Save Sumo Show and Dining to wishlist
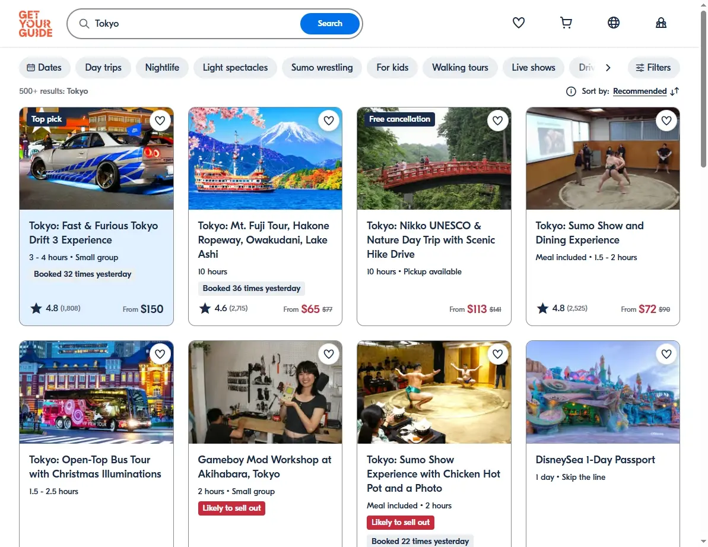Viewport: 708px width, 547px height. (666, 121)
